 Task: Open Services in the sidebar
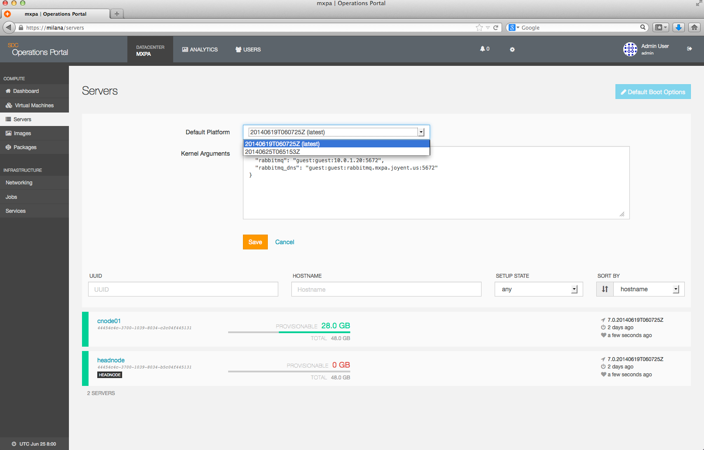point(34,211)
